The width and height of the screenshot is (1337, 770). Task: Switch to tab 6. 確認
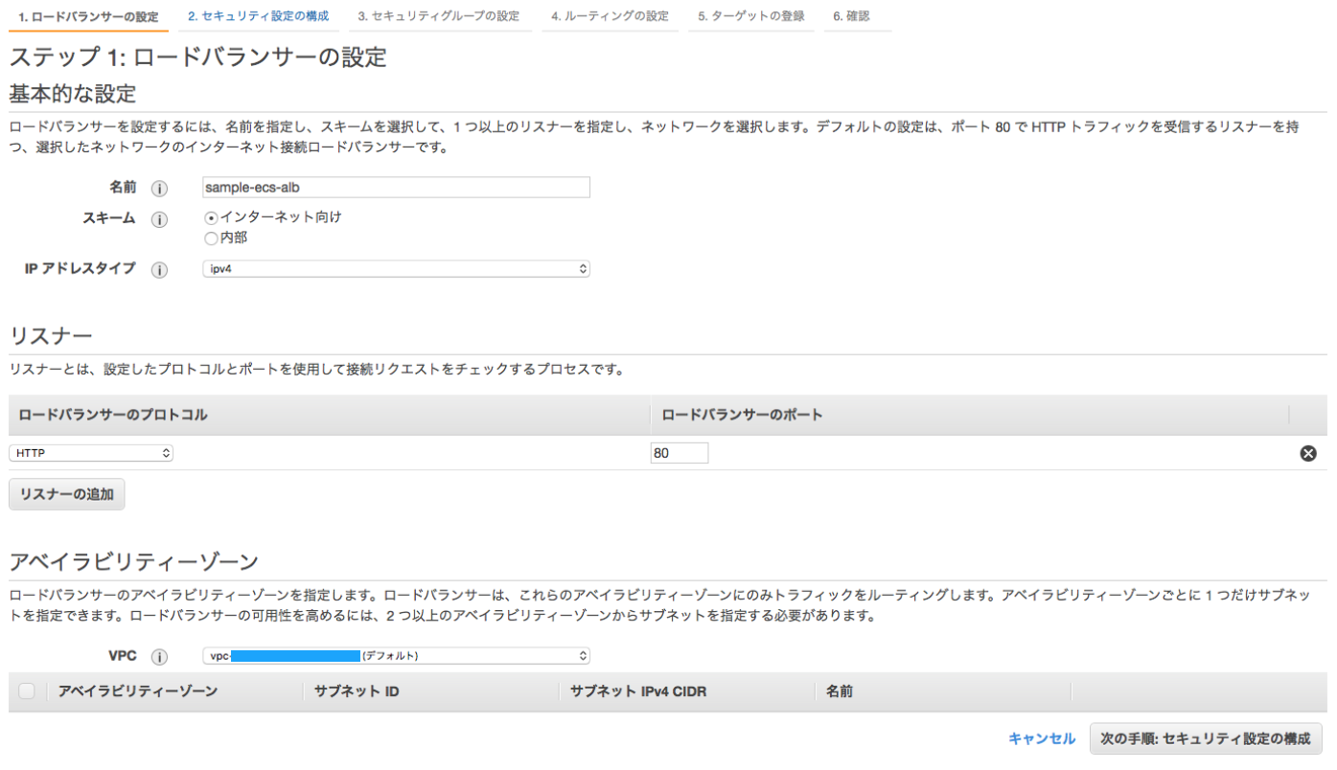pyautogui.click(x=851, y=16)
